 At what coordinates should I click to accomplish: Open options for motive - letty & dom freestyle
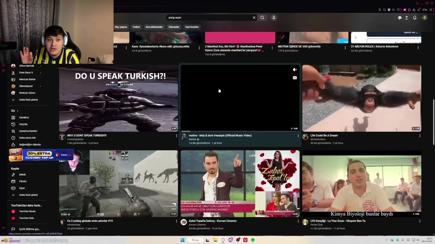(298, 136)
